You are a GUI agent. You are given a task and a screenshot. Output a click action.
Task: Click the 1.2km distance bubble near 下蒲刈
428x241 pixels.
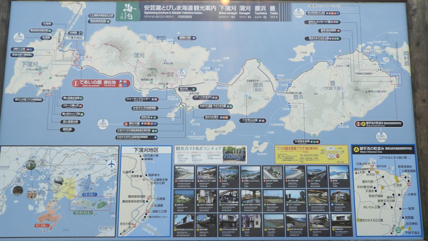click(19, 38)
